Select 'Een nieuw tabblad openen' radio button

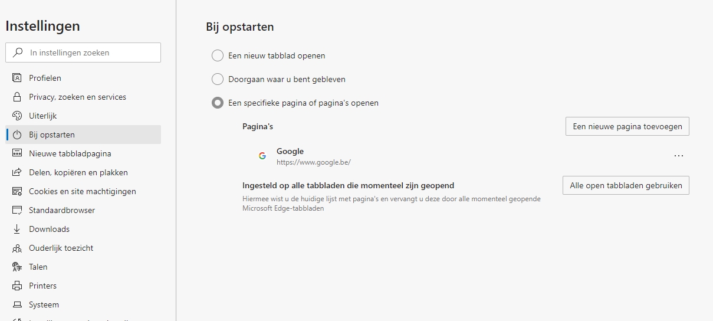click(218, 55)
